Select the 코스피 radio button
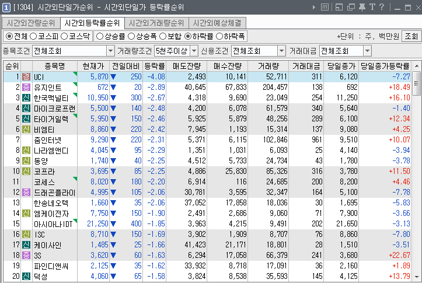 click(33, 36)
